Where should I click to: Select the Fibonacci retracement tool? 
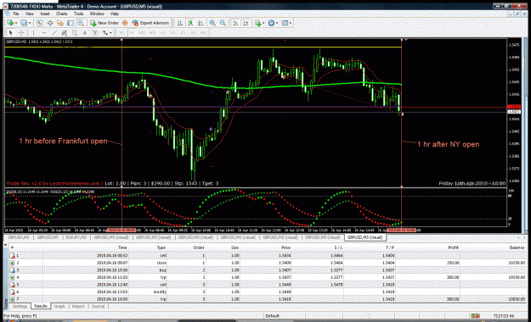pyautogui.click(x=75, y=33)
